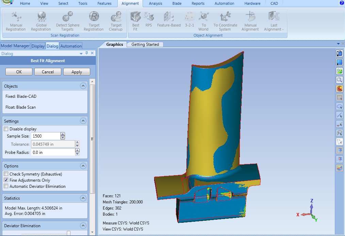Collapse the Statistics section
The width and height of the screenshot is (345, 236).
[x=83, y=198]
